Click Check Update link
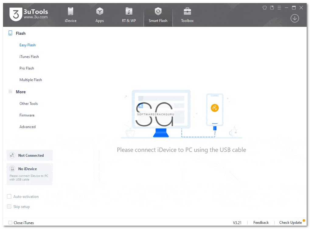The height and width of the screenshot is (229, 310). coord(291,223)
